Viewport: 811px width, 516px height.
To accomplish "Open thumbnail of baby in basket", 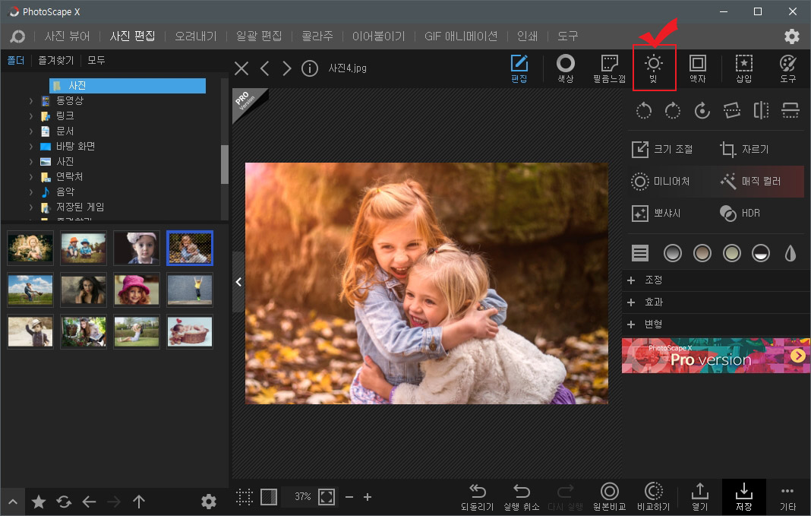I will tap(190, 332).
